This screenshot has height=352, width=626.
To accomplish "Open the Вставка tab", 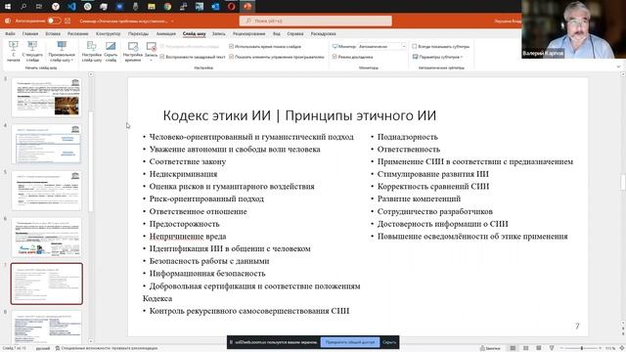I will pos(53,34).
